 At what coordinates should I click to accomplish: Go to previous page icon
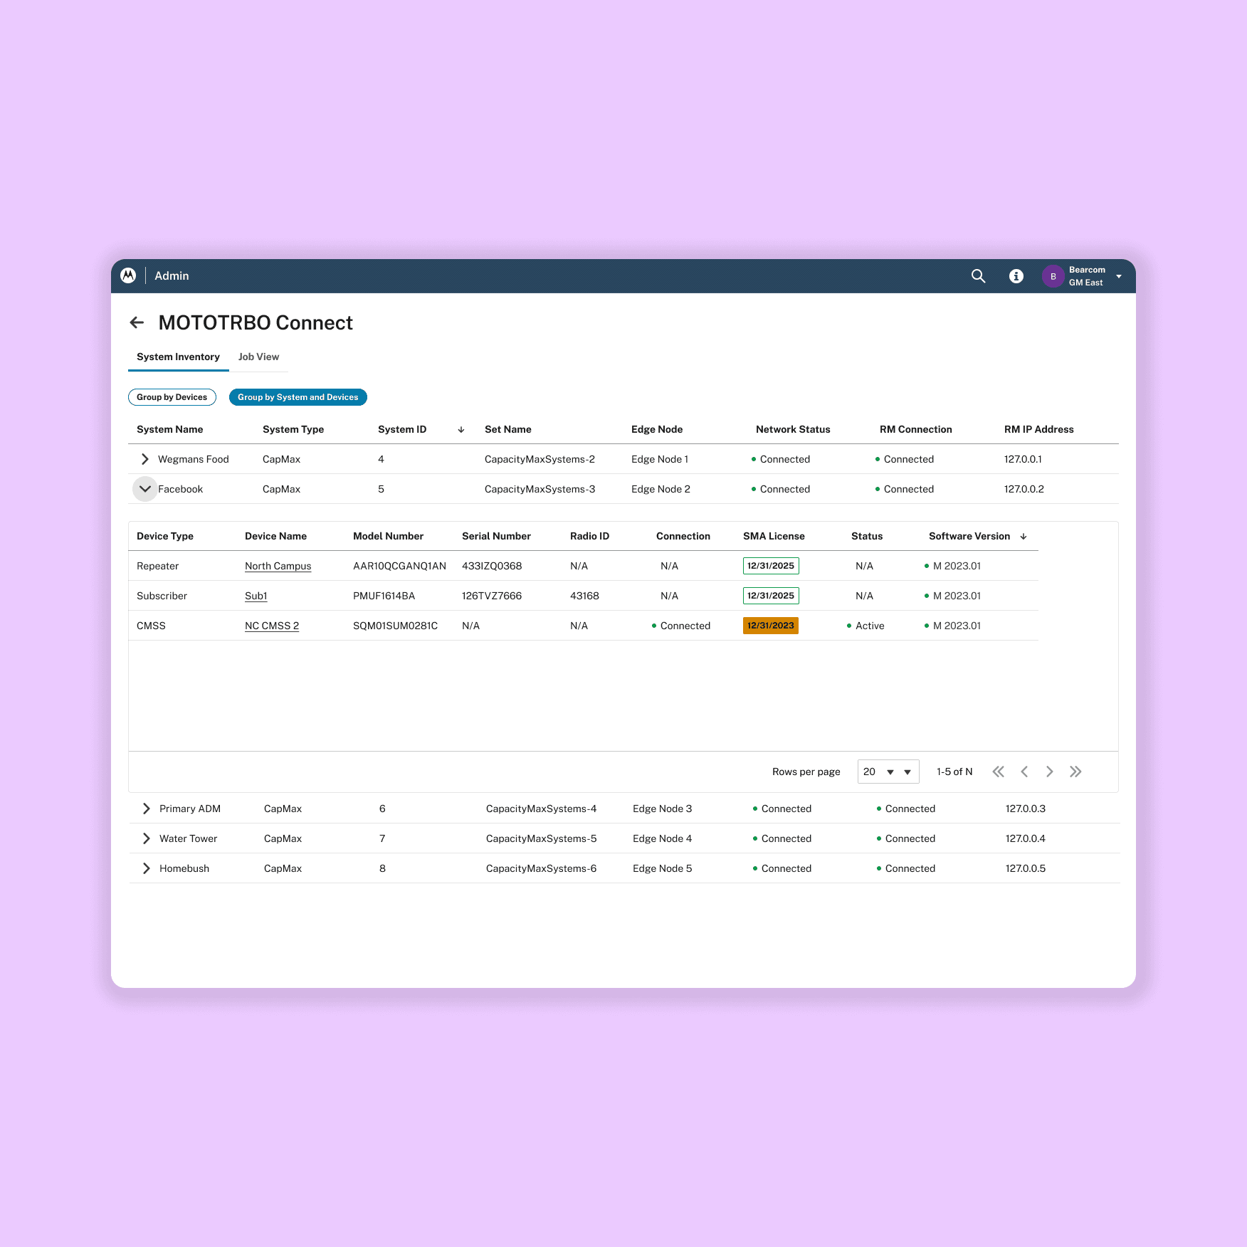1024,772
